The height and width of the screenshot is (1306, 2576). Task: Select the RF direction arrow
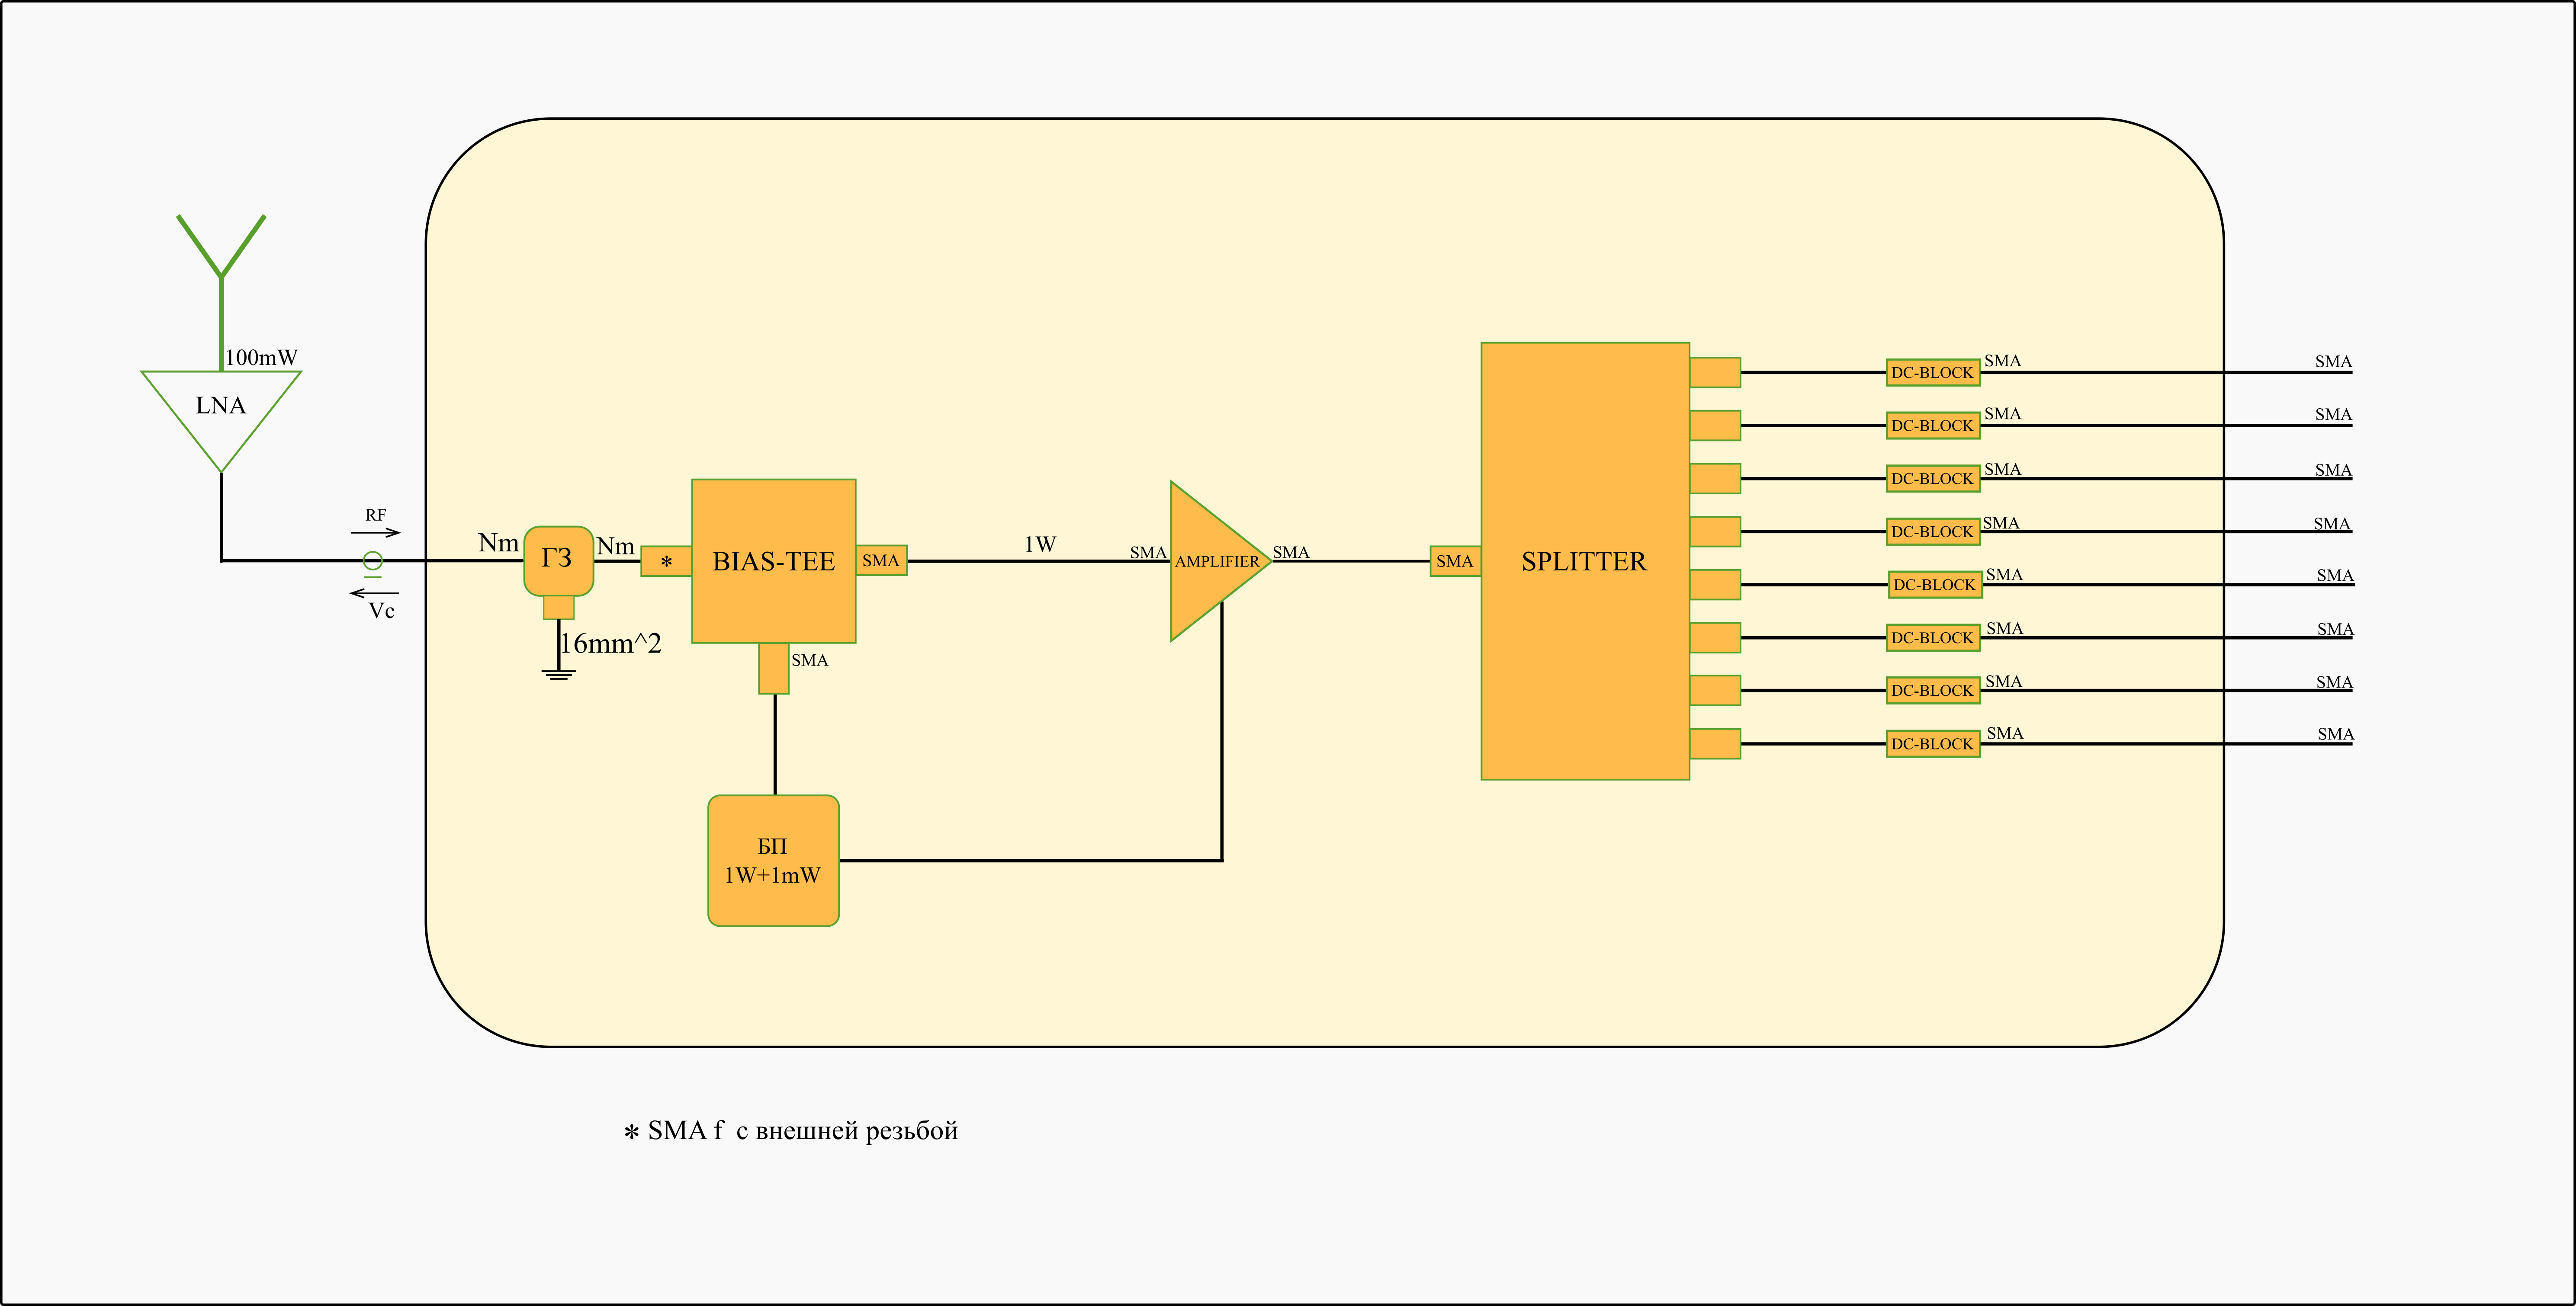[x=376, y=533]
